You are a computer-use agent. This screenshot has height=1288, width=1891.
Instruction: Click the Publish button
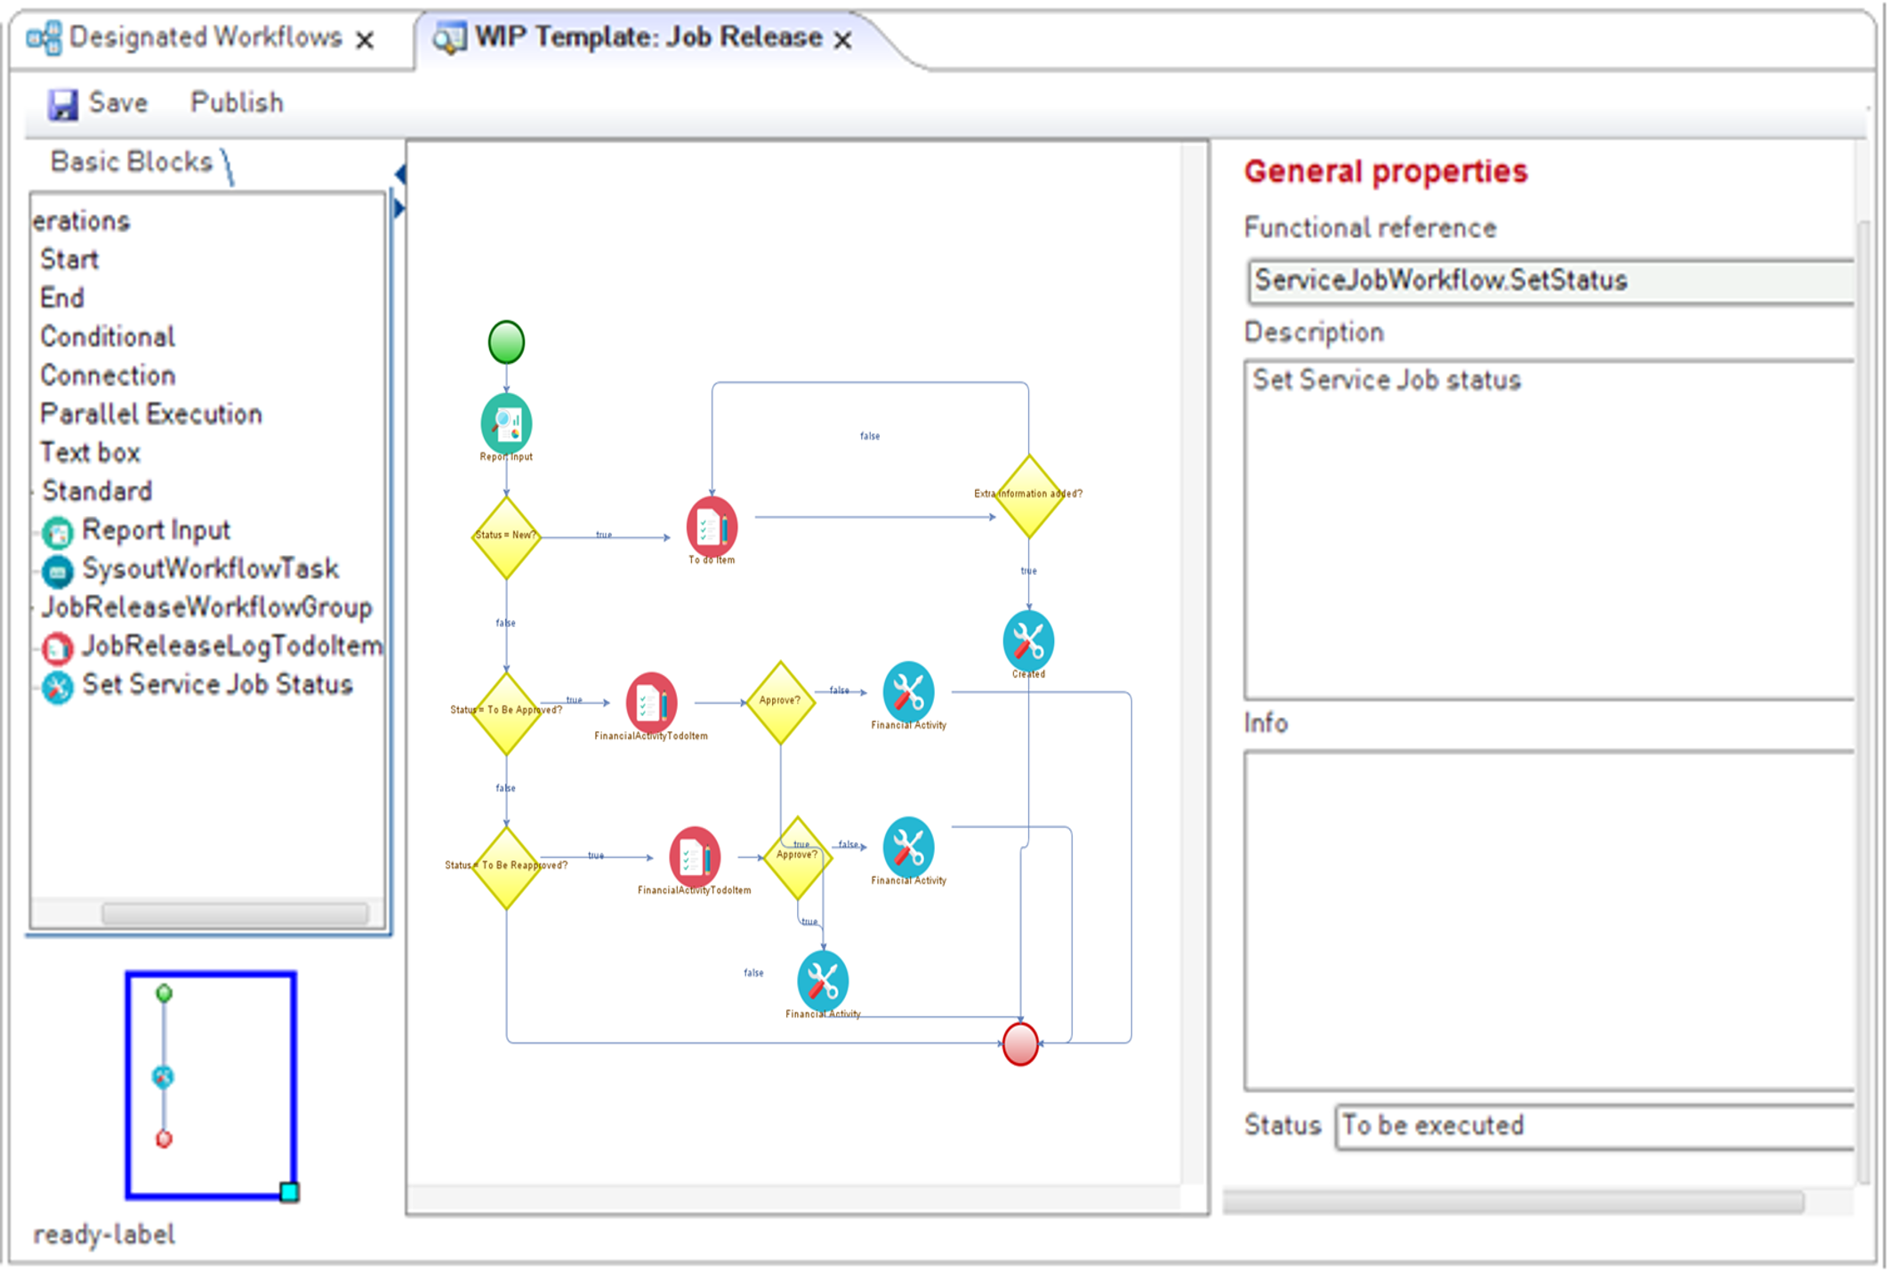[x=235, y=101]
